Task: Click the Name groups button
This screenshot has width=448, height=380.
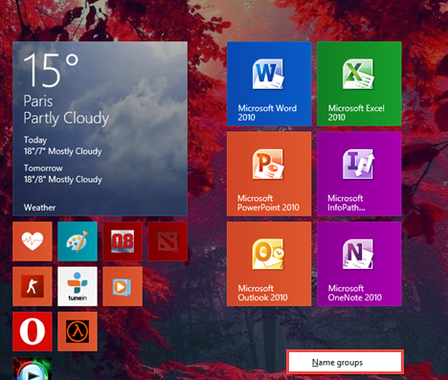Action: 345,363
